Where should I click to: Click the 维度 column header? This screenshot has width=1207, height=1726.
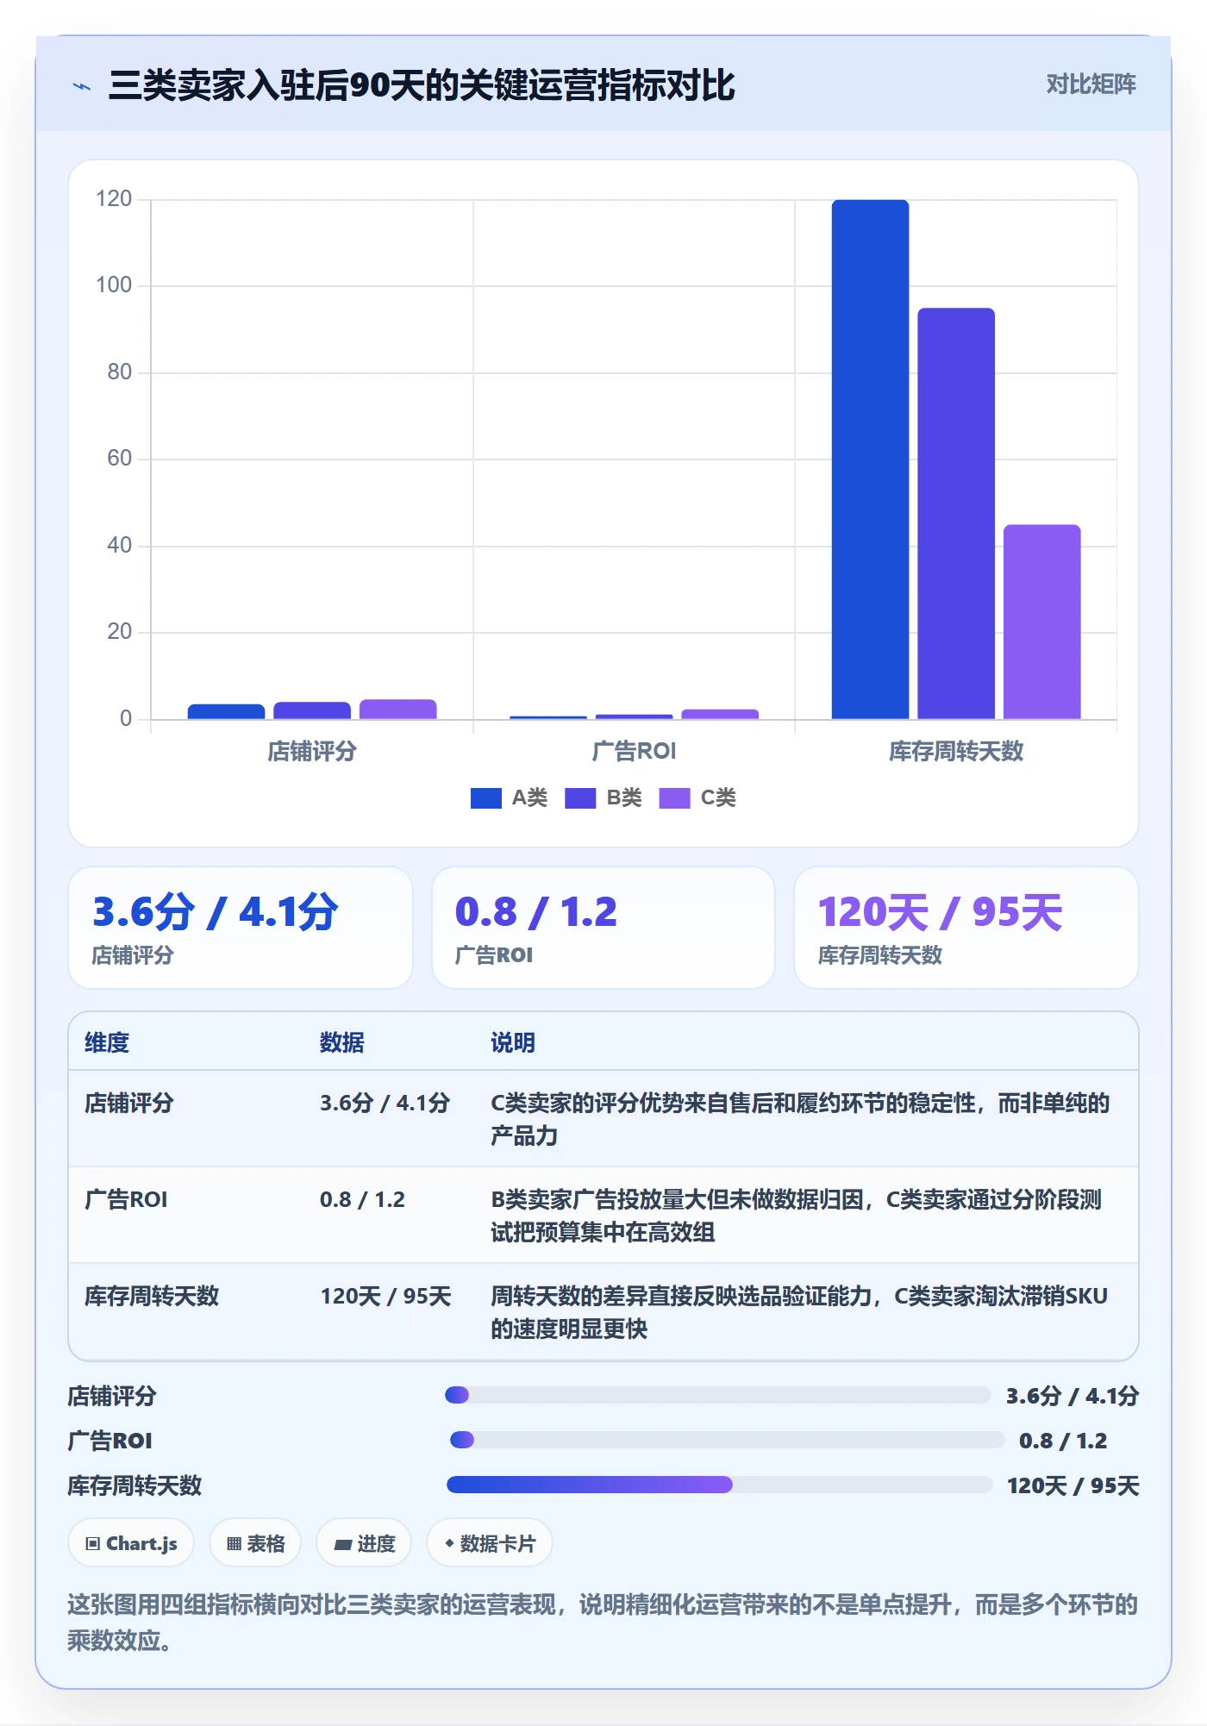click(107, 1042)
